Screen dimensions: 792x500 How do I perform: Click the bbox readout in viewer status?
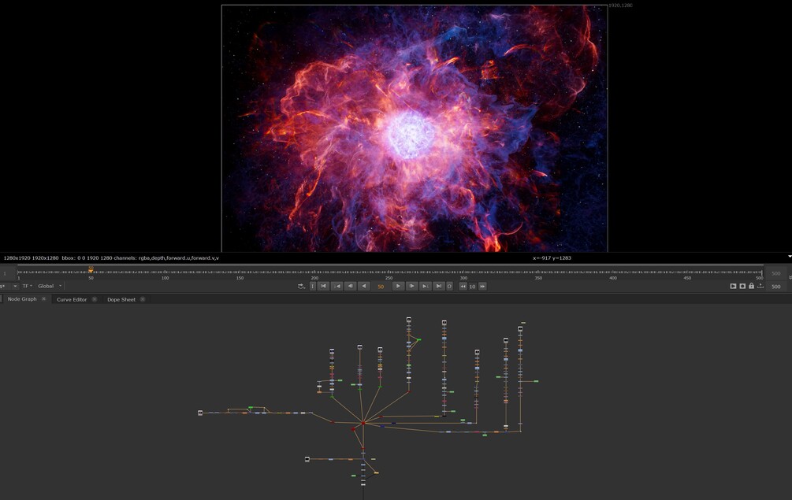point(85,257)
